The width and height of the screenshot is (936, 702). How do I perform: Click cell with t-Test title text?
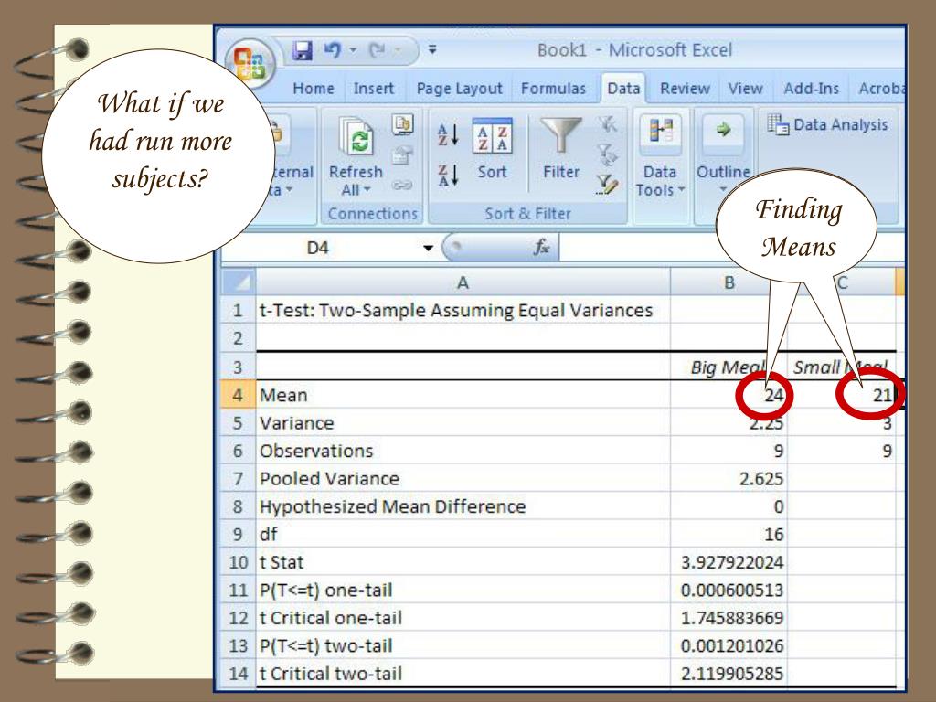tap(463, 311)
